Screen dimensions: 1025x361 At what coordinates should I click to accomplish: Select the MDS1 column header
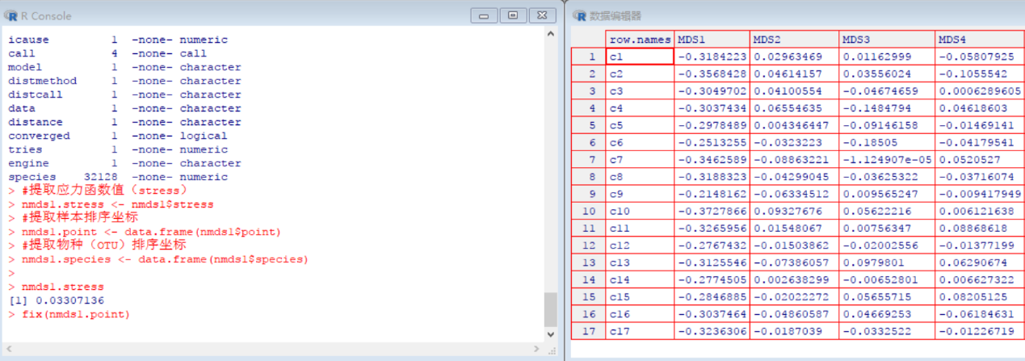(712, 40)
